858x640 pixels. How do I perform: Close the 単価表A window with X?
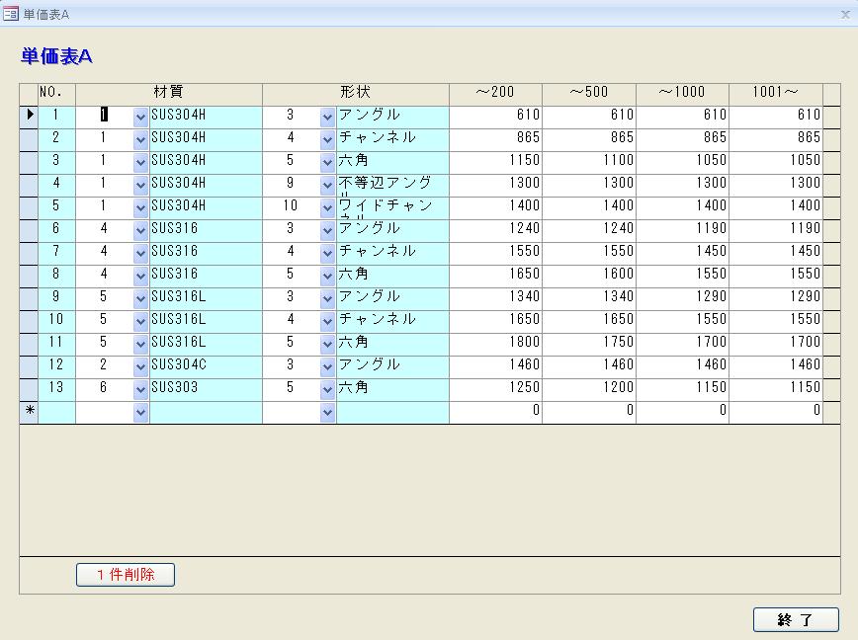click(844, 15)
